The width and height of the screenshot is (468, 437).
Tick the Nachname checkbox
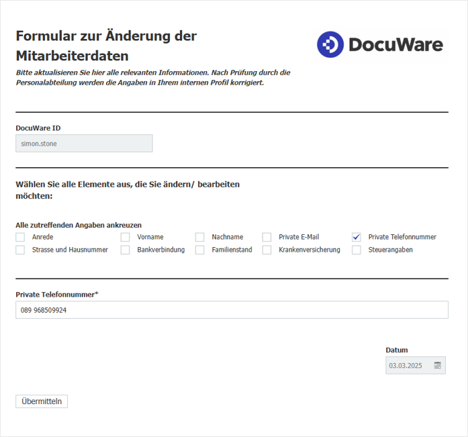point(199,237)
